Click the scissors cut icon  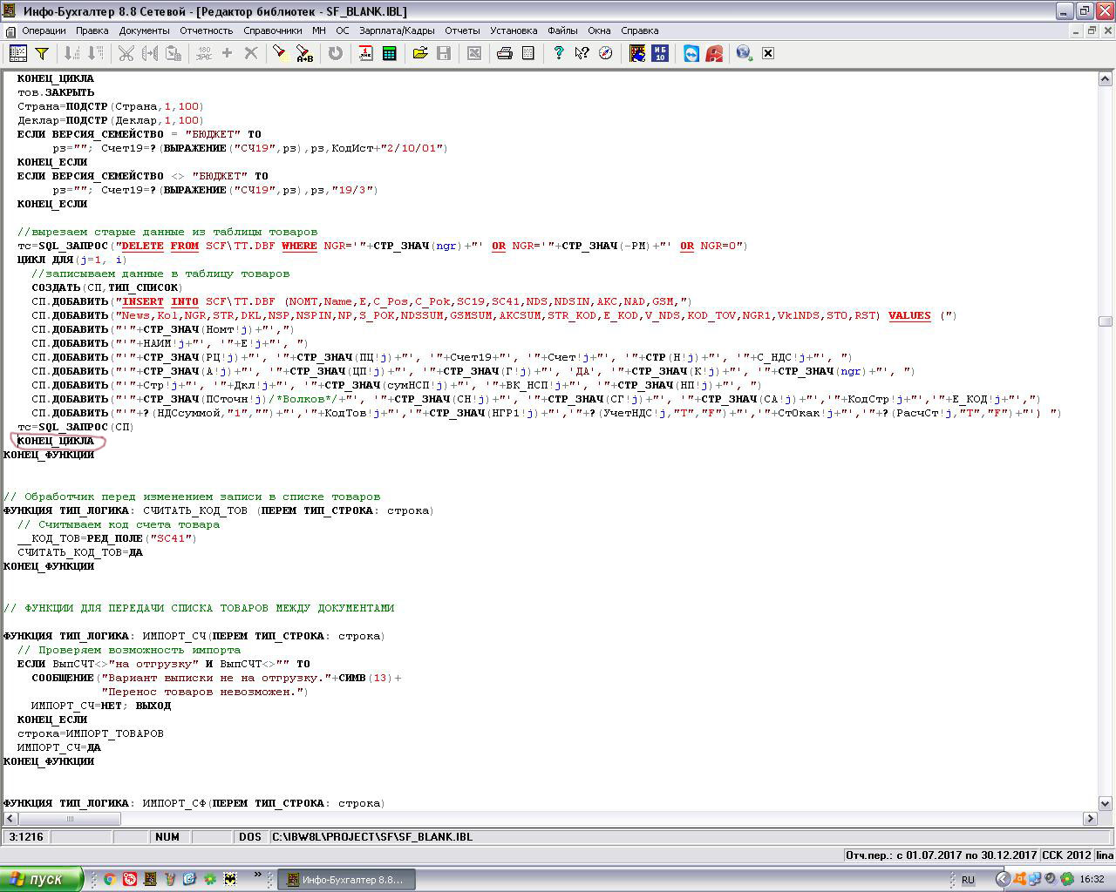pyautogui.click(x=126, y=53)
